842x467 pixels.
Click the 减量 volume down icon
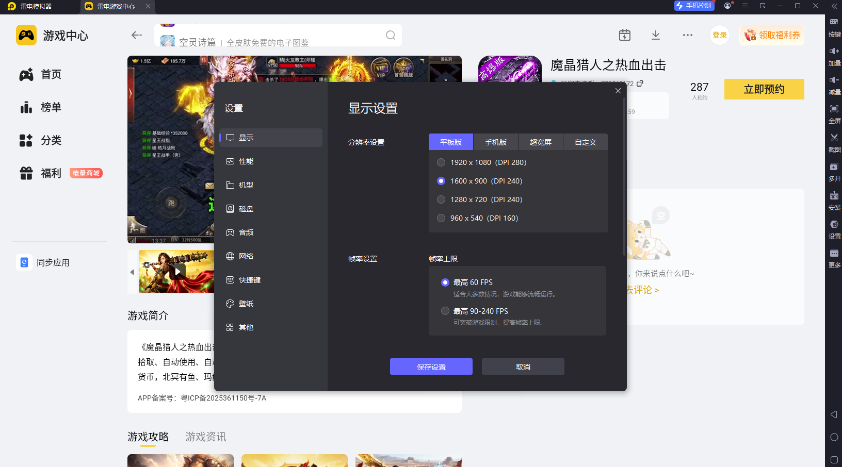pos(834,80)
